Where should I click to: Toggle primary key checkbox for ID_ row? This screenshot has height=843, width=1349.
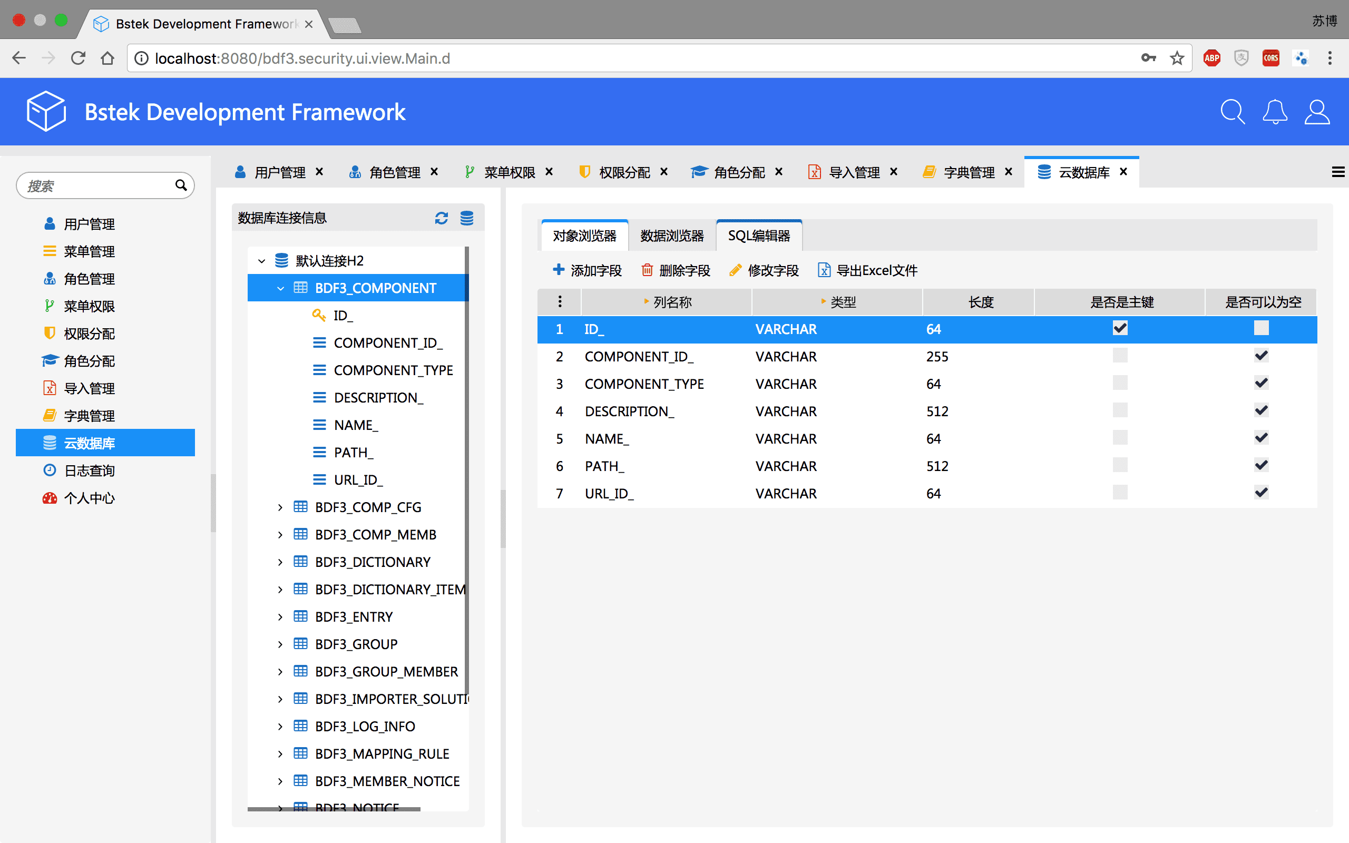(1120, 328)
